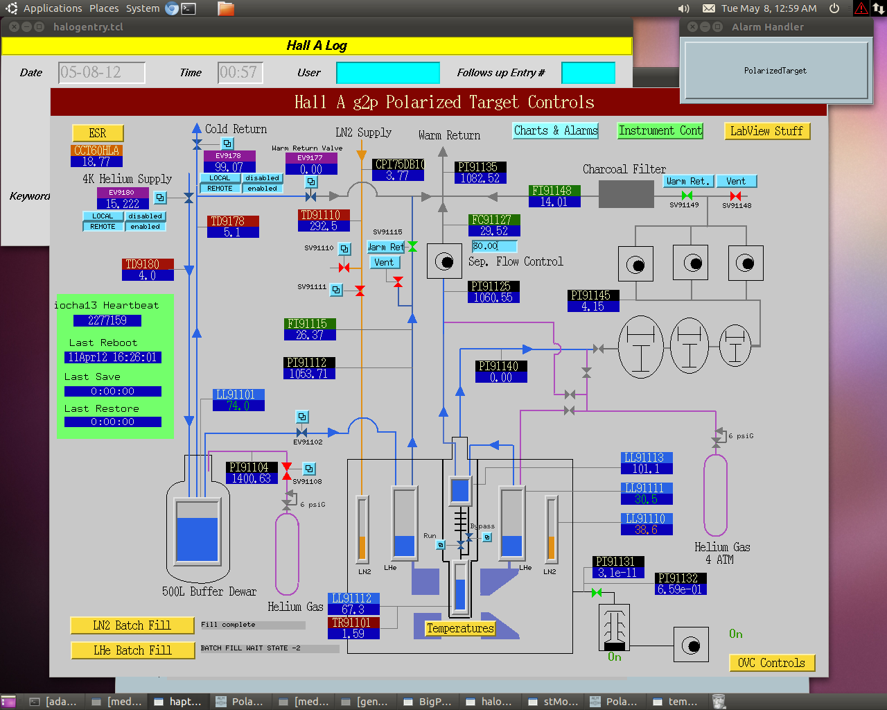This screenshot has height=710, width=887.
Task: Set EV9180 to LOCAL mode
Action: point(103,216)
